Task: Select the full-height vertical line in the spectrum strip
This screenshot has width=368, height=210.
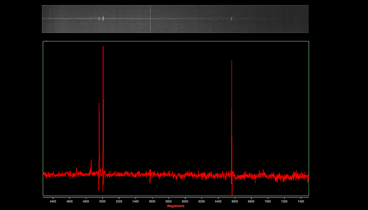Action: click(150, 19)
